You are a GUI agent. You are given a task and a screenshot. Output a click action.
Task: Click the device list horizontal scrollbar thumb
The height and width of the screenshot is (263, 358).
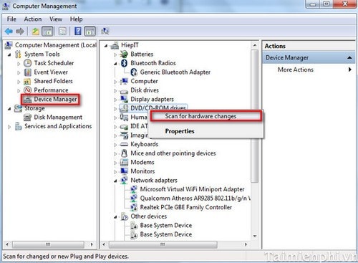163,244
